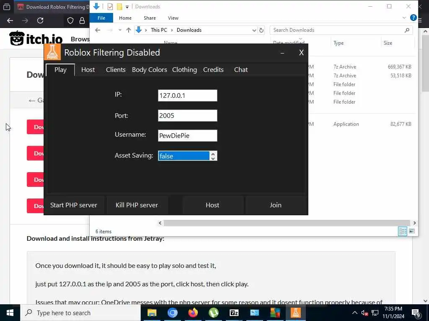
Task: Open the Clients tab
Action: tap(116, 70)
